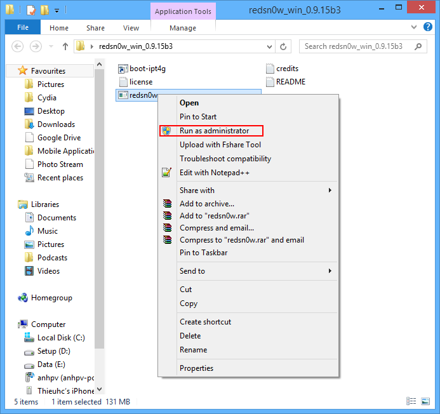Select the README file
This screenshot has height=414, width=440.
point(285,82)
